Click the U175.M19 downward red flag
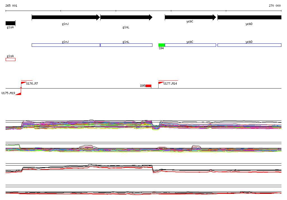Image resolution: width=287 pixels, height=200 pixels. 18,94
